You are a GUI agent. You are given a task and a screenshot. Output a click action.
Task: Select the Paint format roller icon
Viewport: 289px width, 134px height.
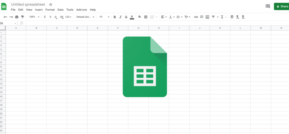click(22, 17)
